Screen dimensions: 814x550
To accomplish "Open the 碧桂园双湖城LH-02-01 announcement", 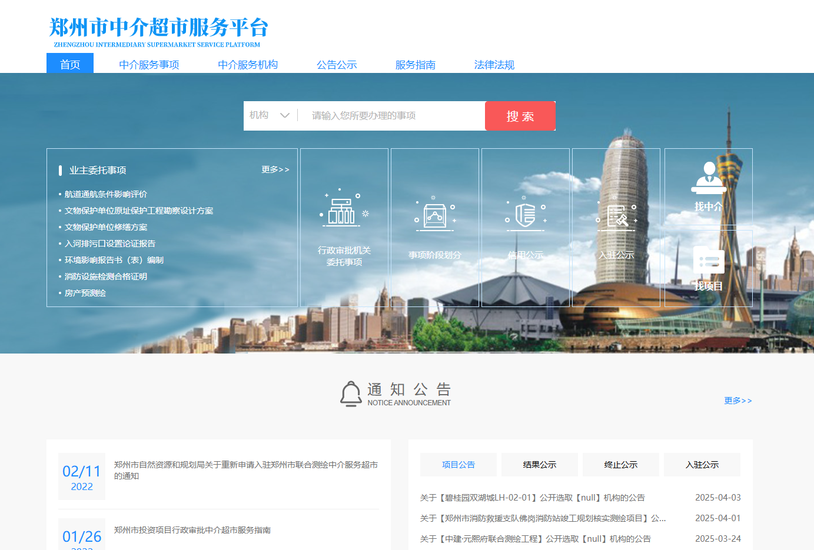I will click(x=532, y=498).
